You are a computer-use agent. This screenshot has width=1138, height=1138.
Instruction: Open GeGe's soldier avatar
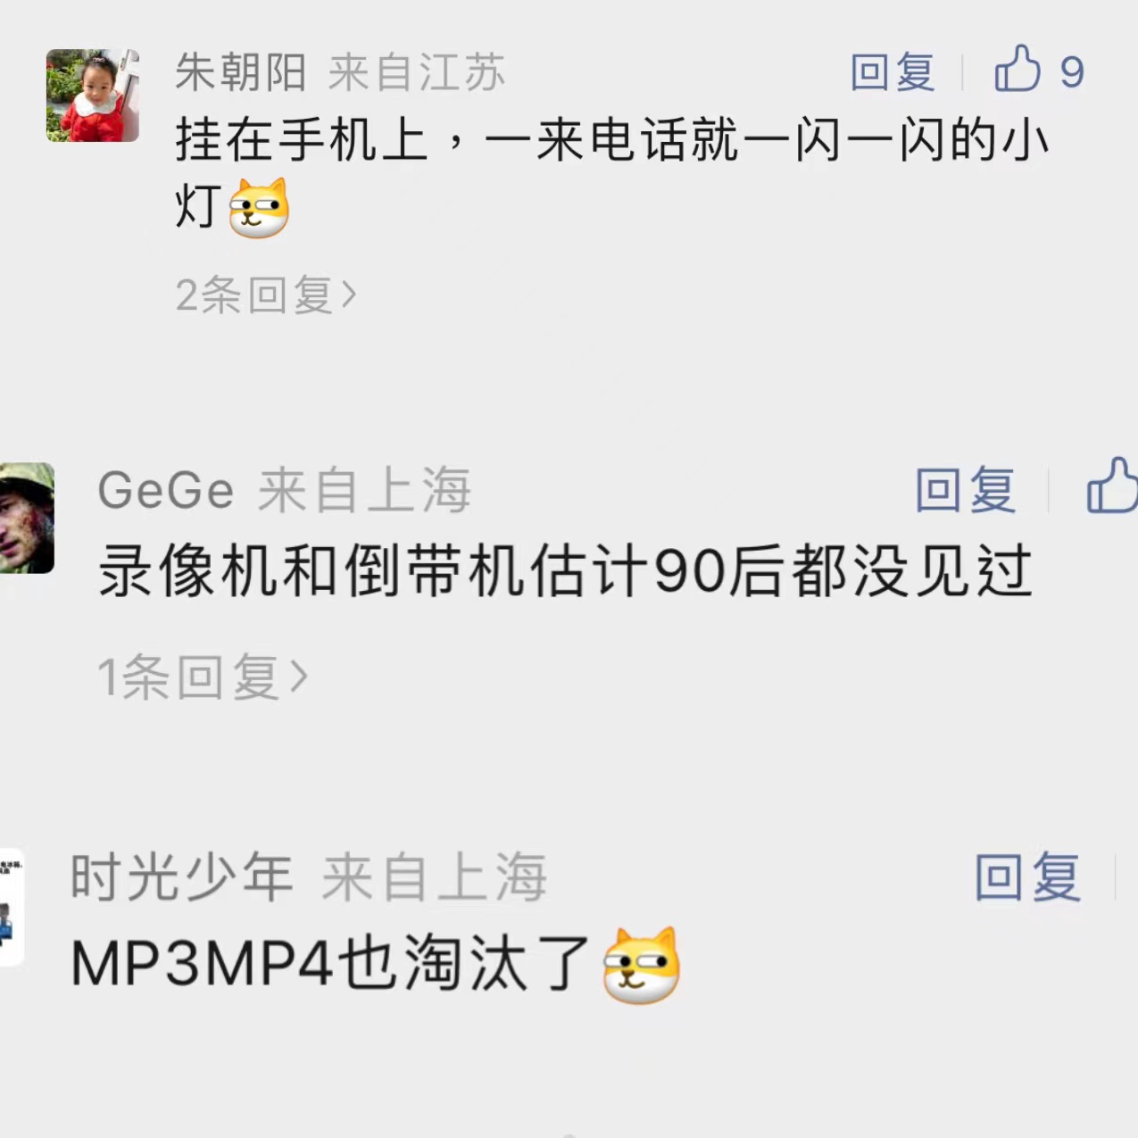point(27,518)
